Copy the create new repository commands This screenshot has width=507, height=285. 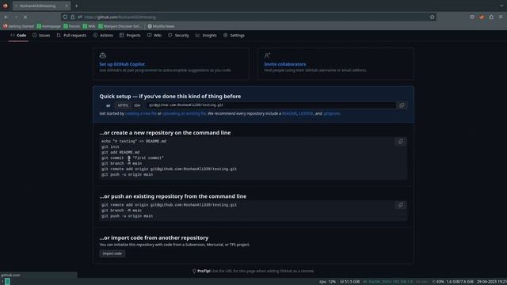pyautogui.click(x=400, y=142)
